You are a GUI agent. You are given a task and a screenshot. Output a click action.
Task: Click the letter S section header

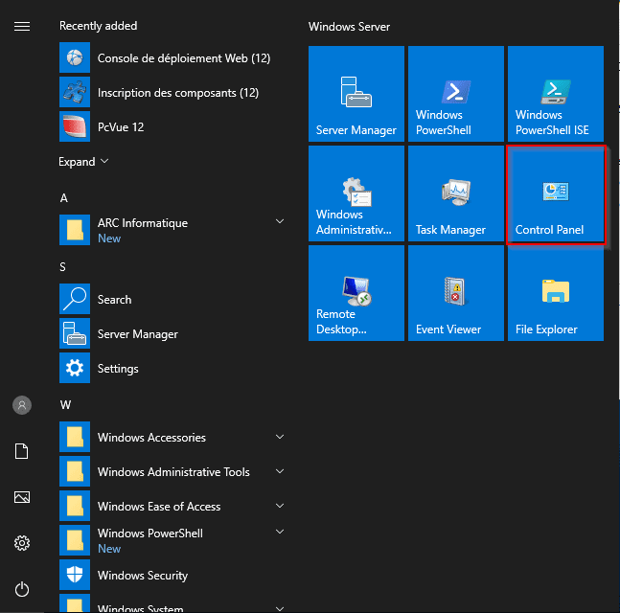point(63,266)
